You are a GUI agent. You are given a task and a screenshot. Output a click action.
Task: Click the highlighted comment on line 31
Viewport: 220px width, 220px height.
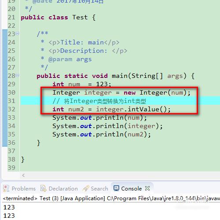coord(99,101)
